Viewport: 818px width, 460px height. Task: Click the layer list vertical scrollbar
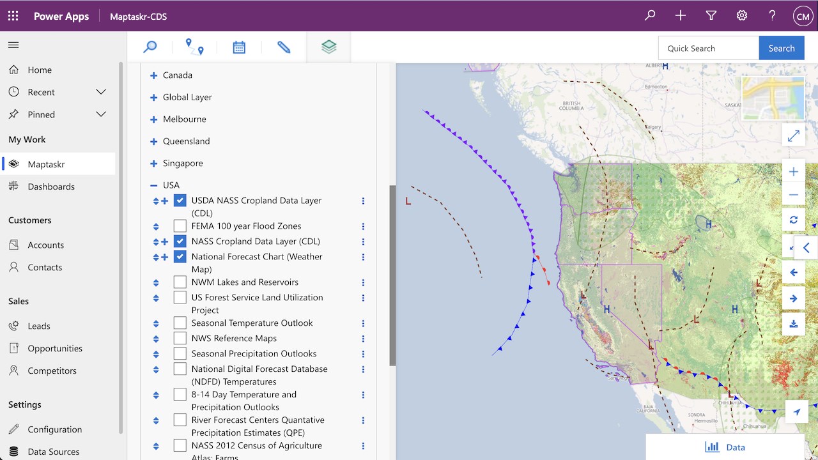(393, 275)
